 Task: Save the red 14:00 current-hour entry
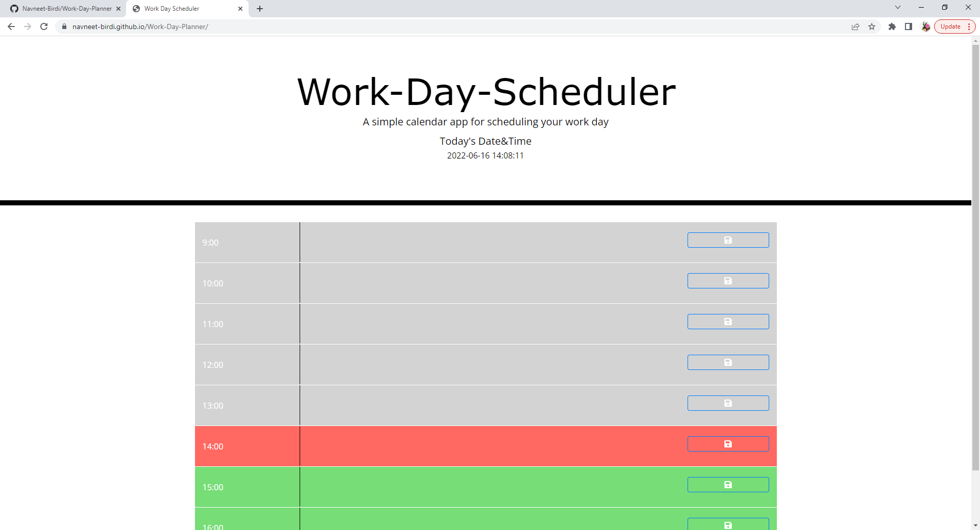[x=728, y=443]
